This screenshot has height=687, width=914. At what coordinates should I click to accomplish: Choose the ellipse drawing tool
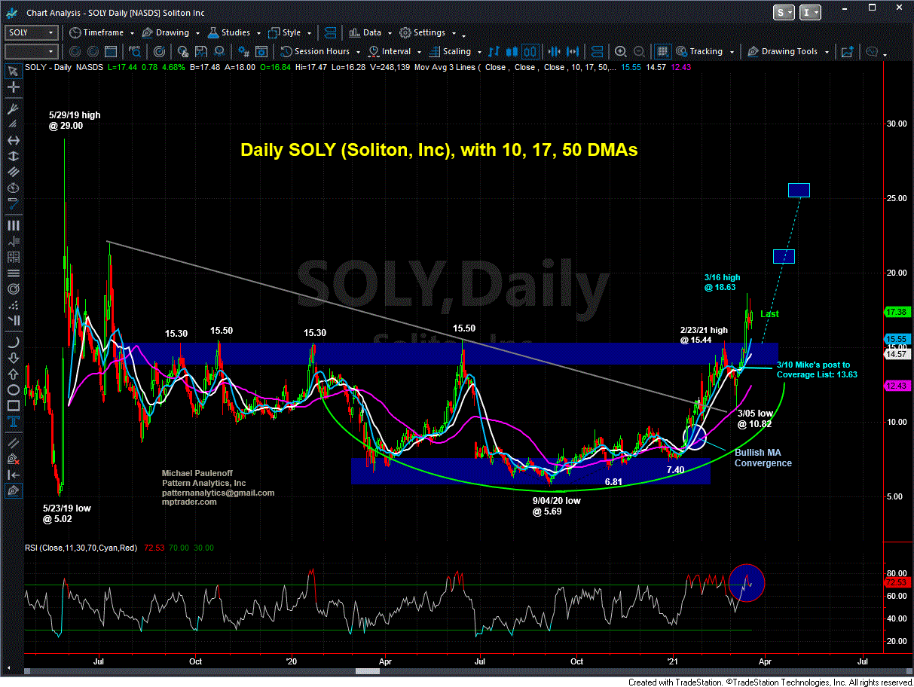[x=13, y=389]
